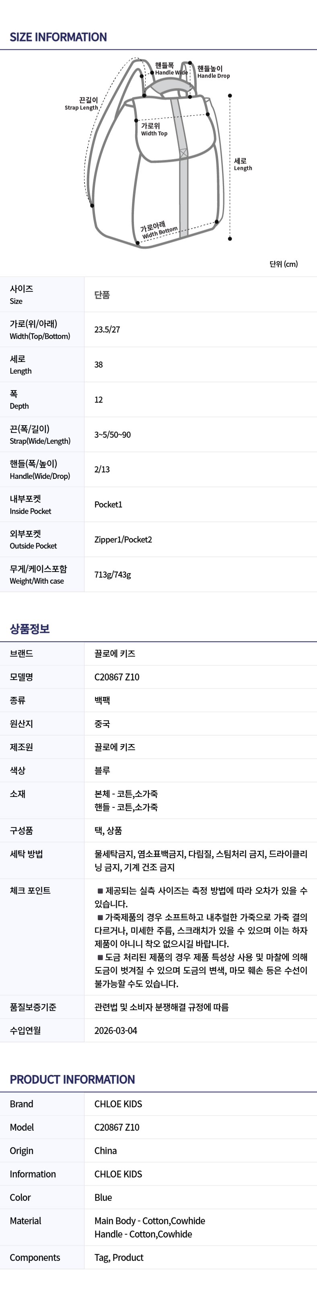Click the SIZE INFORMATION heading
Screen dimensions: 317x1296
(58, 37)
